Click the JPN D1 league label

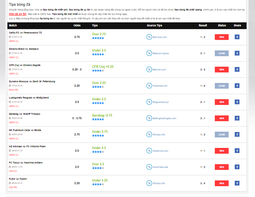[13, 171]
